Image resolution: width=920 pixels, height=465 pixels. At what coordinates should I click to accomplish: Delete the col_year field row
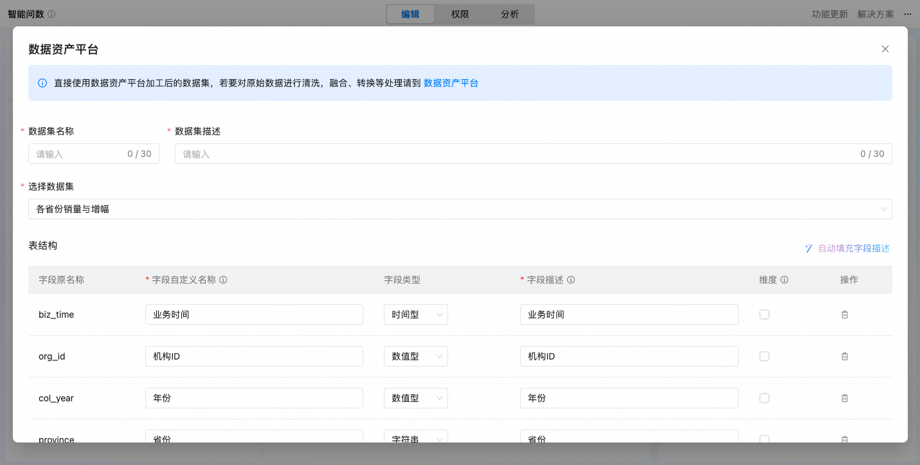845,398
